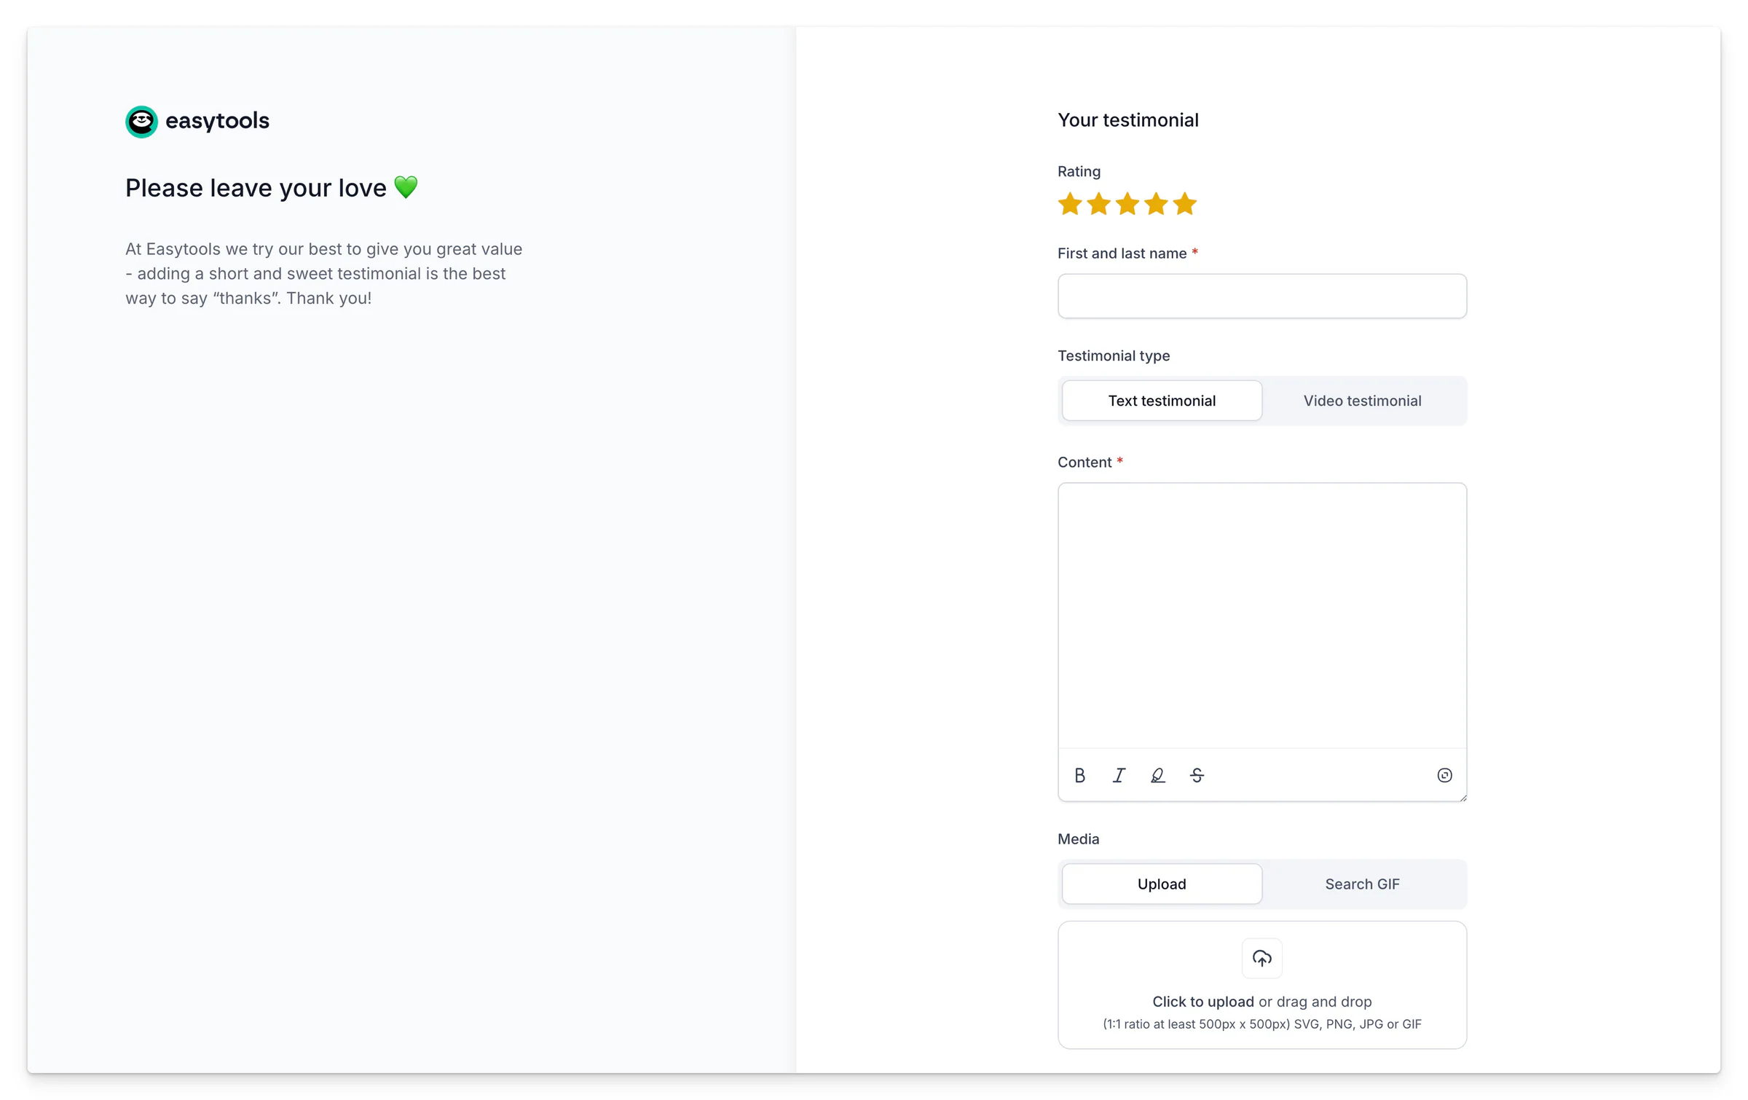Click the 'Testimonial type' label

click(x=1114, y=355)
